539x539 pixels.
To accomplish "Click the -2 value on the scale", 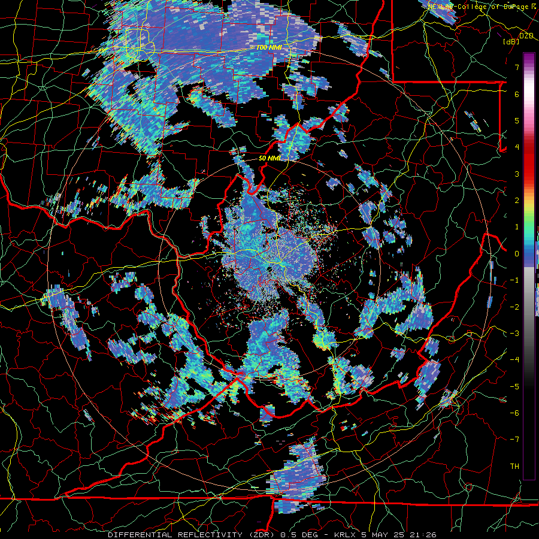I will [x=514, y=307].
